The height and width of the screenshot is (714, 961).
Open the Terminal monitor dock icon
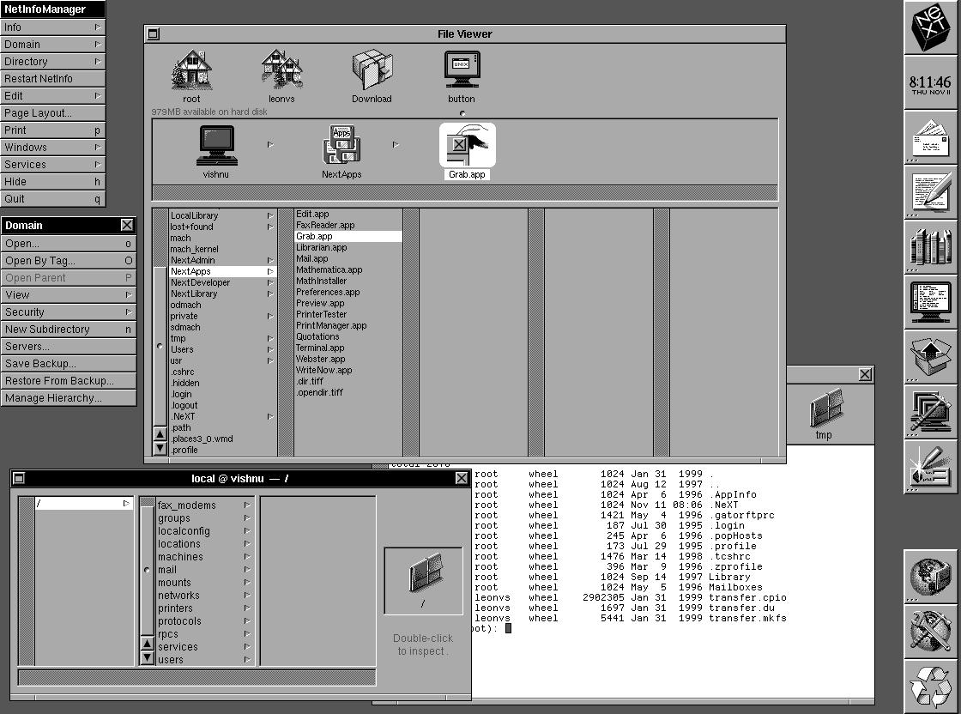coord(931,302)
